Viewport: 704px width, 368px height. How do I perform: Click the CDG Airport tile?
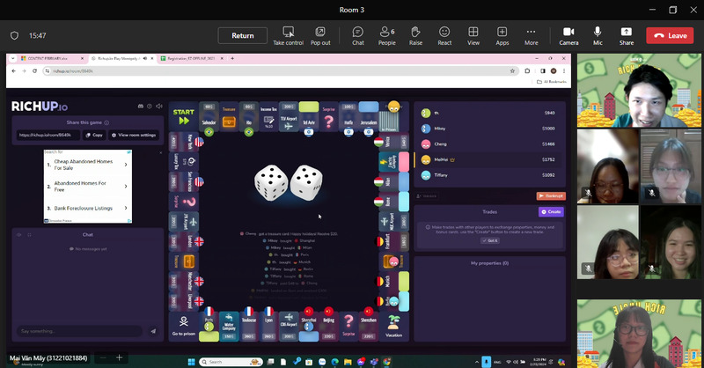[x=289, y=327]
